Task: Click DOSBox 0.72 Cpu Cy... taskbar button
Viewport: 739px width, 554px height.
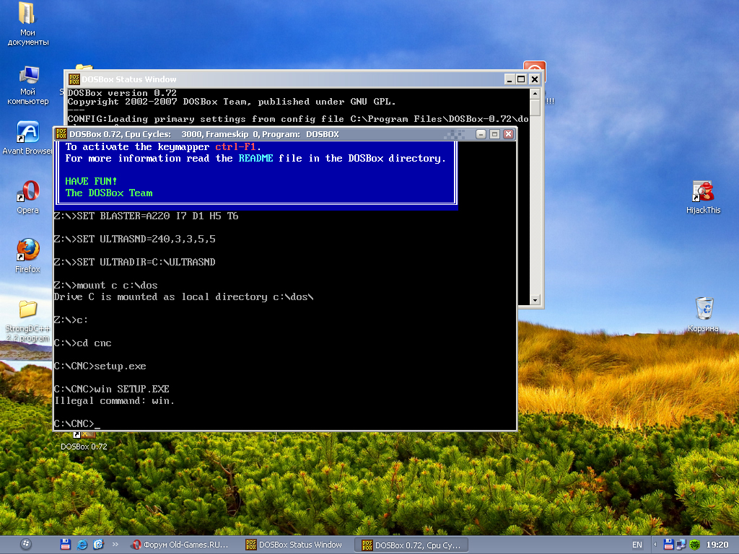Action: click(x=411, y=545)
